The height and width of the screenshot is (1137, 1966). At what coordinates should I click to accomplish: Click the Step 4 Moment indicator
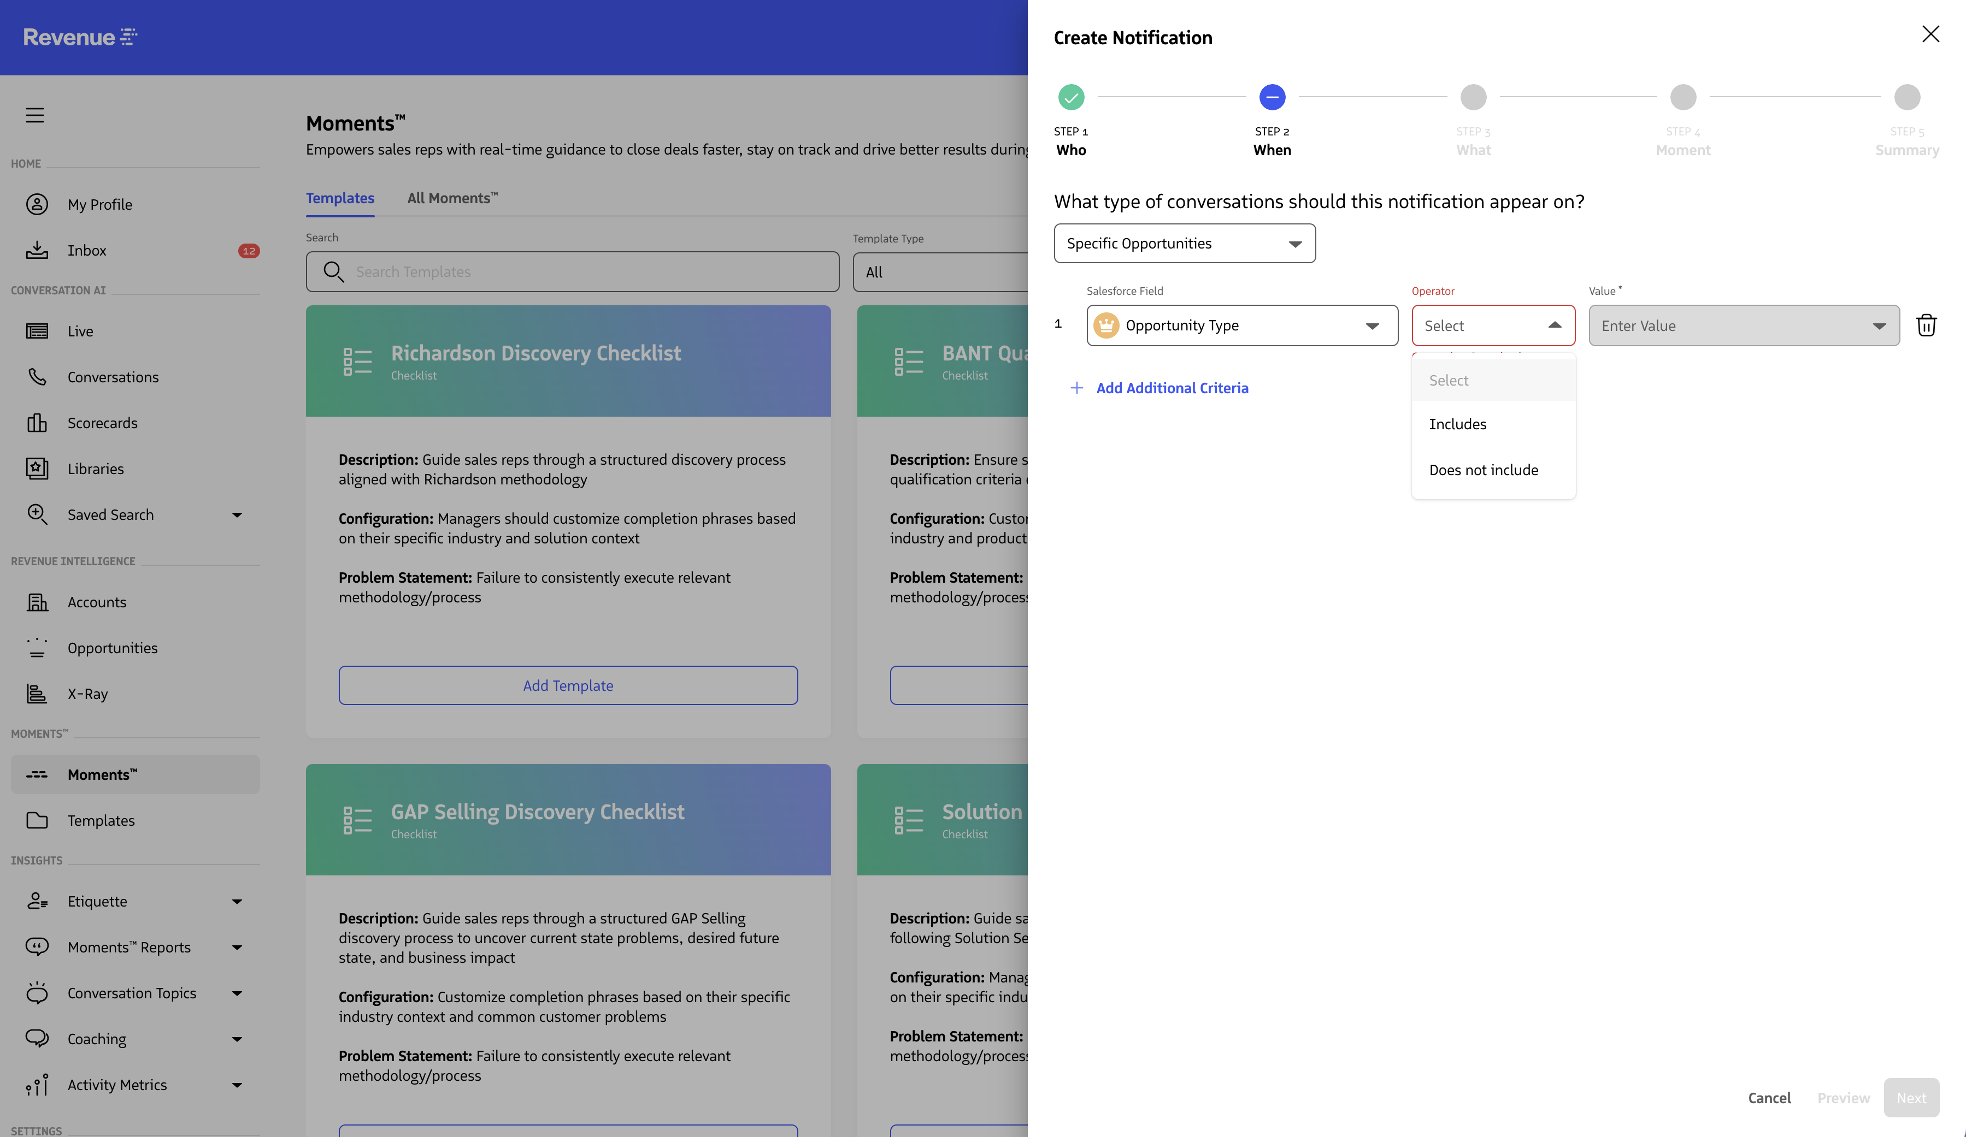pyautogui.click(x=1683, y=97)
